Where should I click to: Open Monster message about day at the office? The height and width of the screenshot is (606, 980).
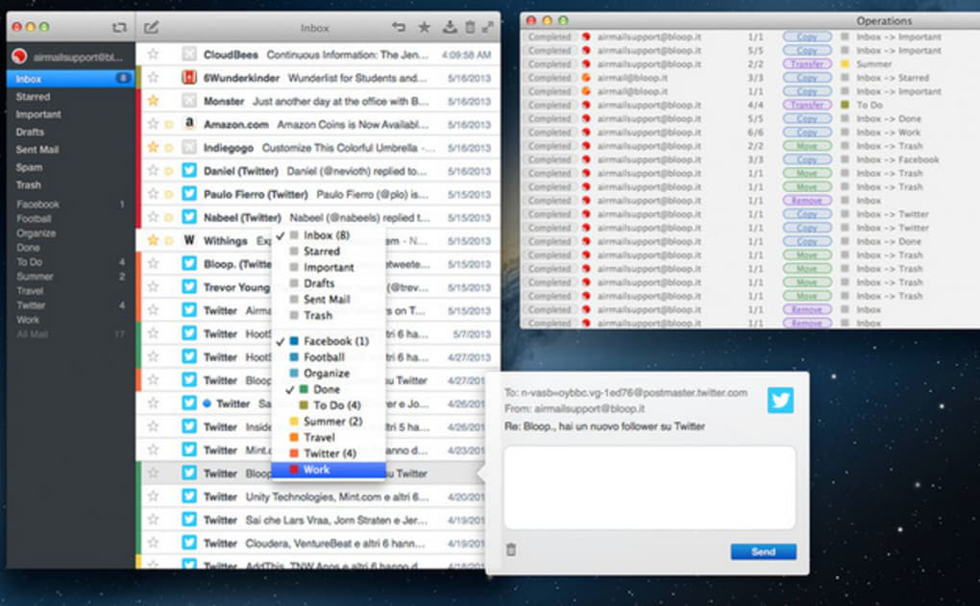[318, 101]
